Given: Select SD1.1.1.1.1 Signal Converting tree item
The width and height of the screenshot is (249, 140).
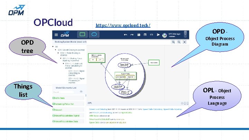Looking at the screenshot, I should tap(76, 73).
